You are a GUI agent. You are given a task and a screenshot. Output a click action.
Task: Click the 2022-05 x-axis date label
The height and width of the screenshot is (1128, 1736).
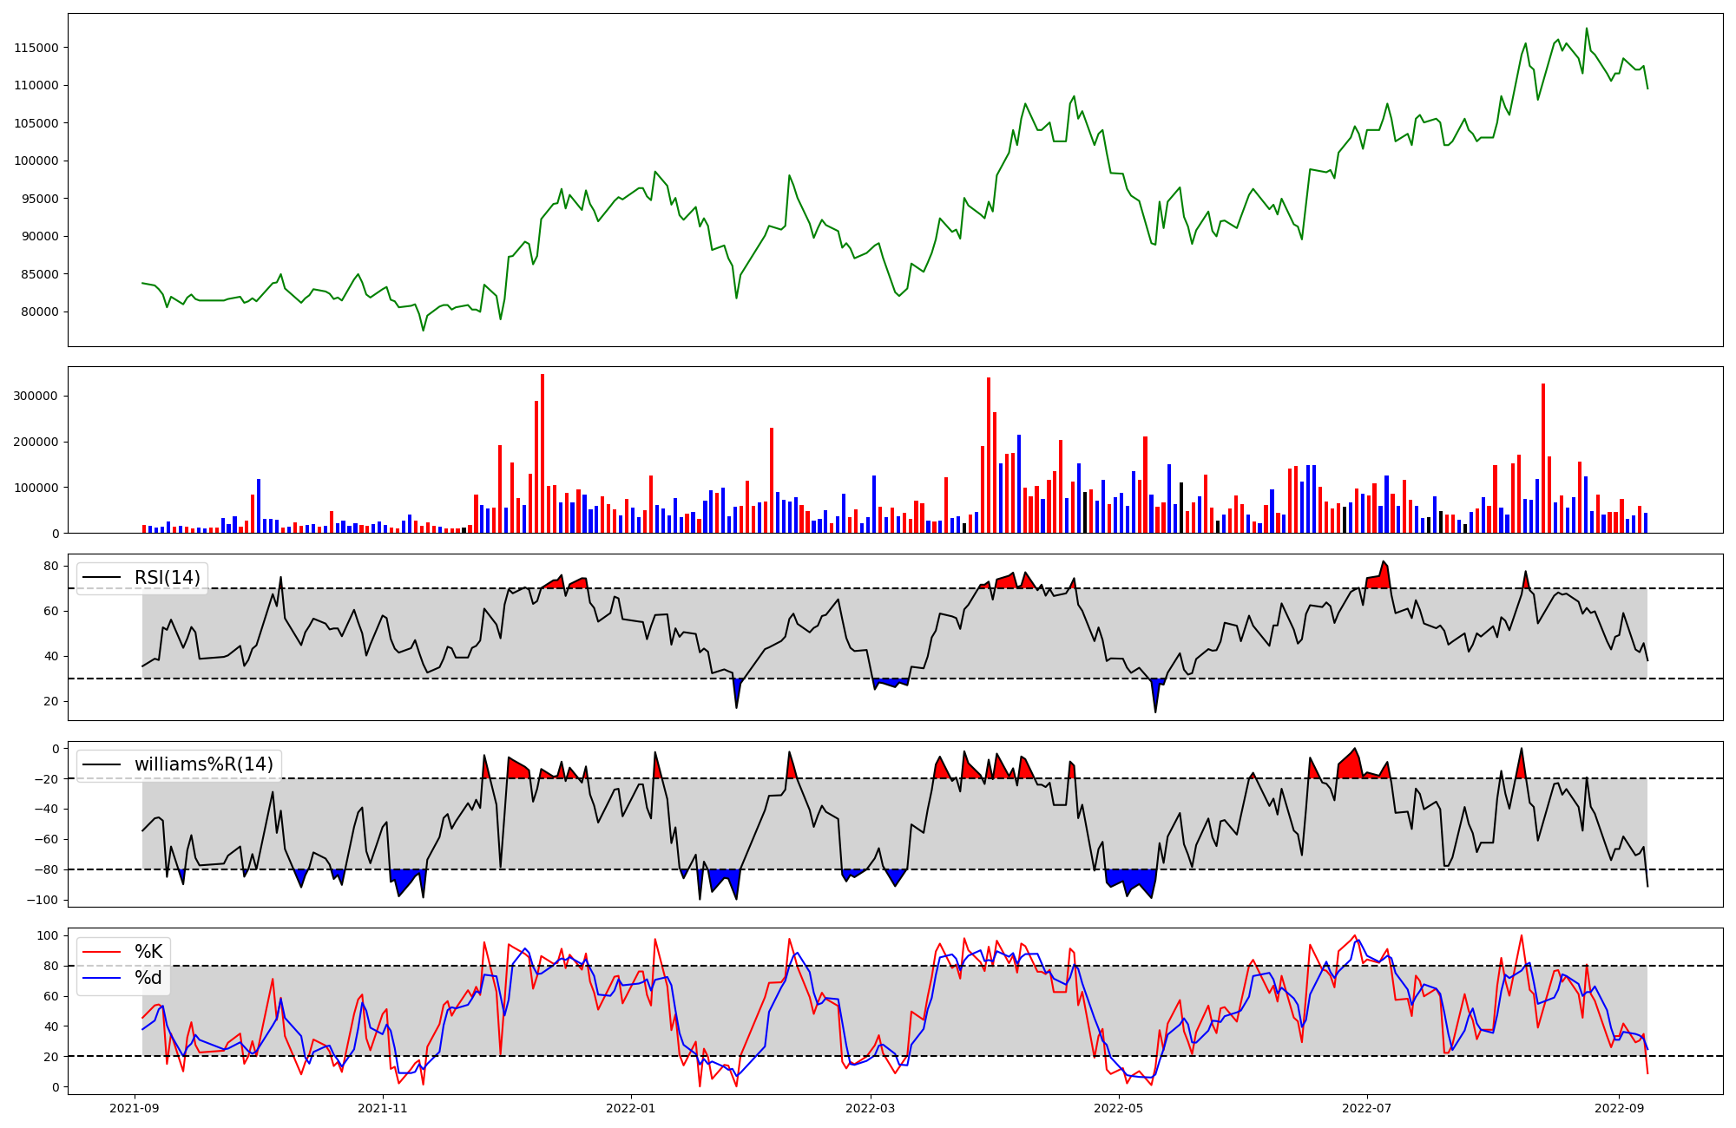(1119, 1108)
